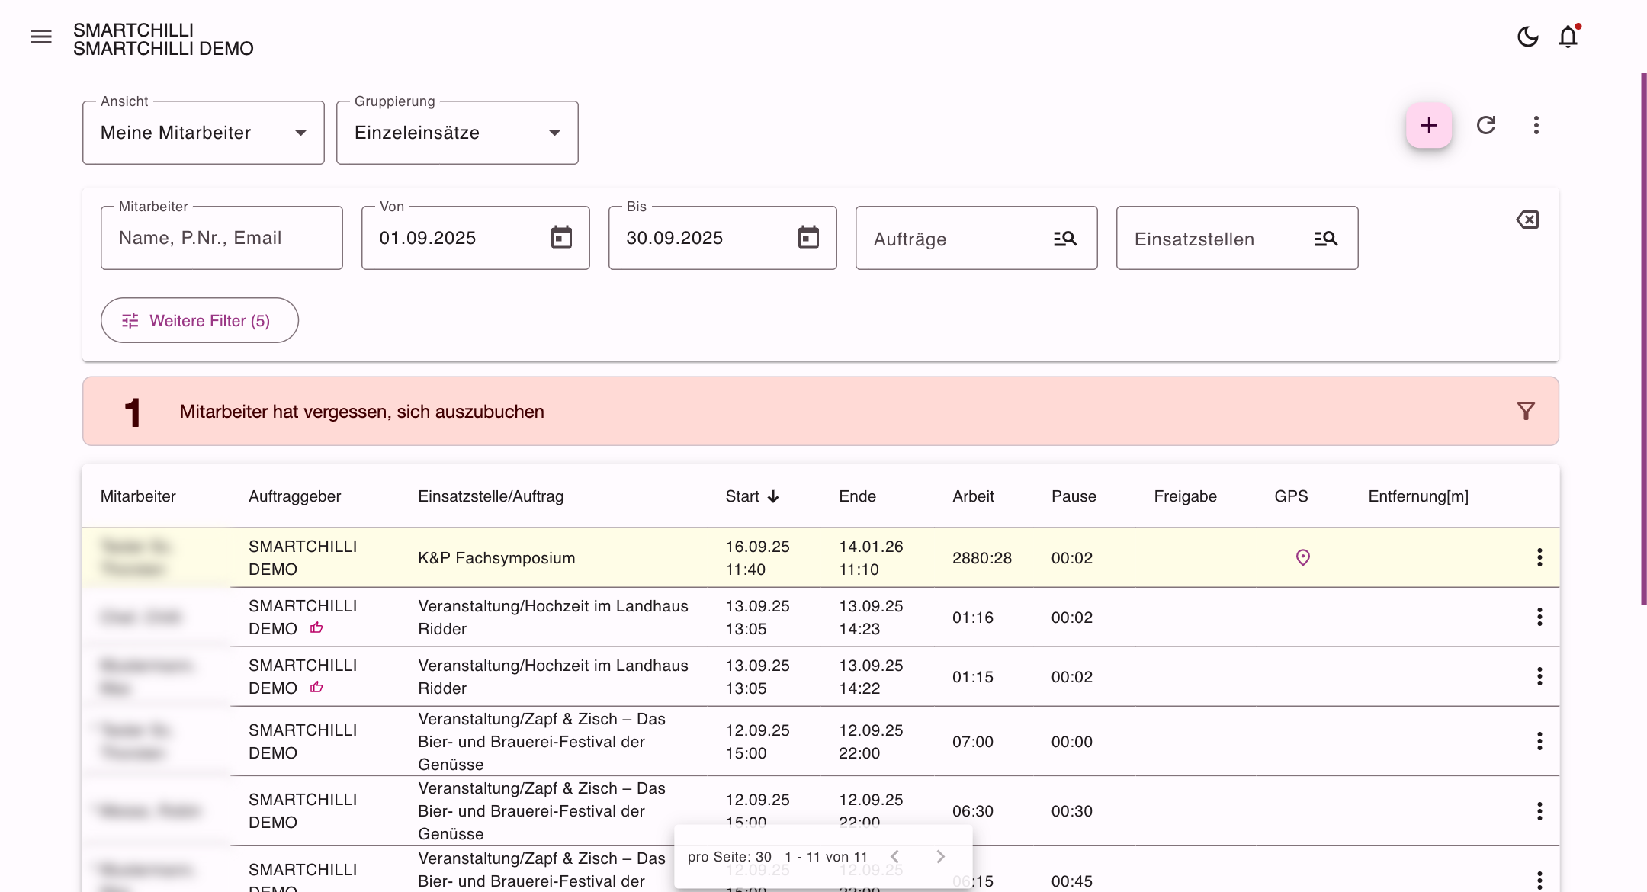This screenshot has height=892, width=1647.
Task: Refresh the list
Action: 1486,126
